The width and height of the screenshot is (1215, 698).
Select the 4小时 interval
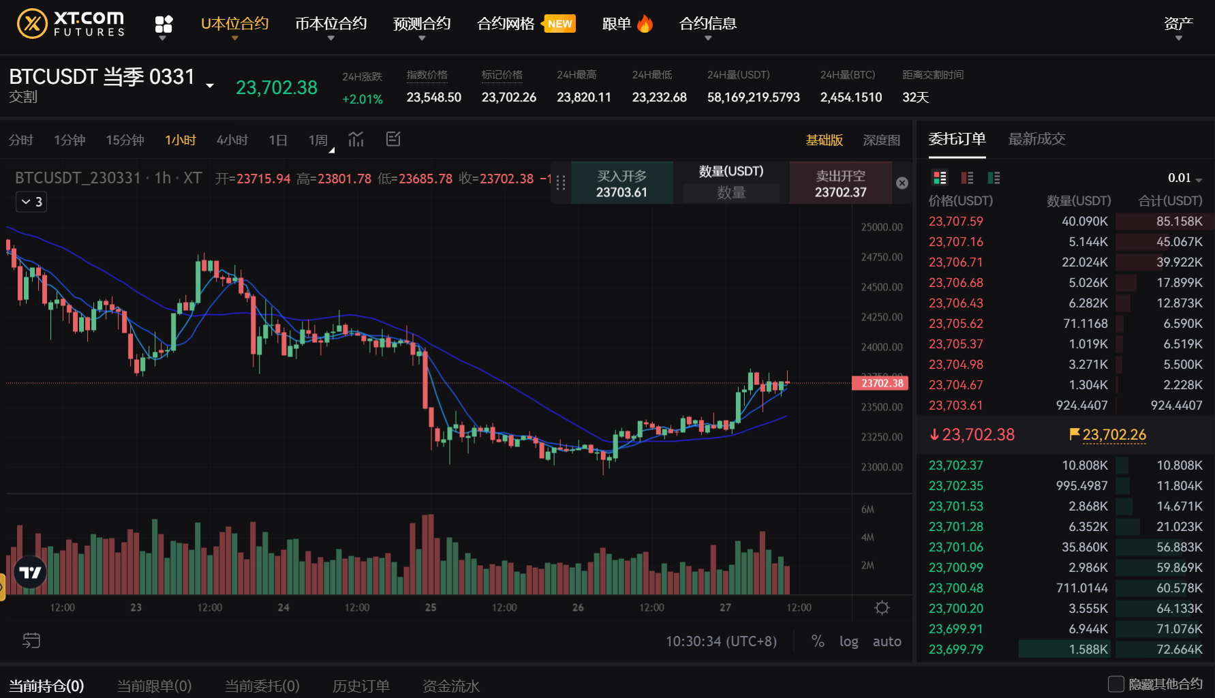232,140
